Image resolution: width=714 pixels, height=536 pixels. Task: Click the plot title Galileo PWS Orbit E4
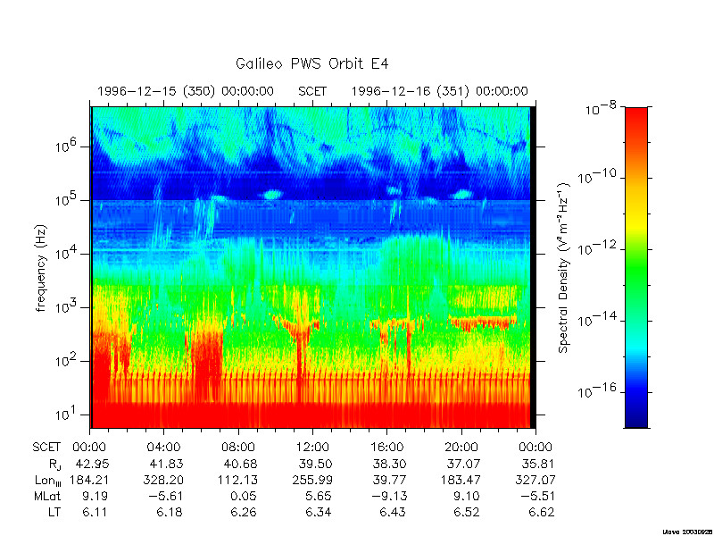click(x=311, y=63)
